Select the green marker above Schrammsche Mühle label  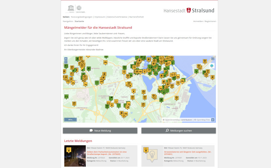click(97, 83)
